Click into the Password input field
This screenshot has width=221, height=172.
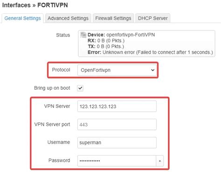point(117,161)
